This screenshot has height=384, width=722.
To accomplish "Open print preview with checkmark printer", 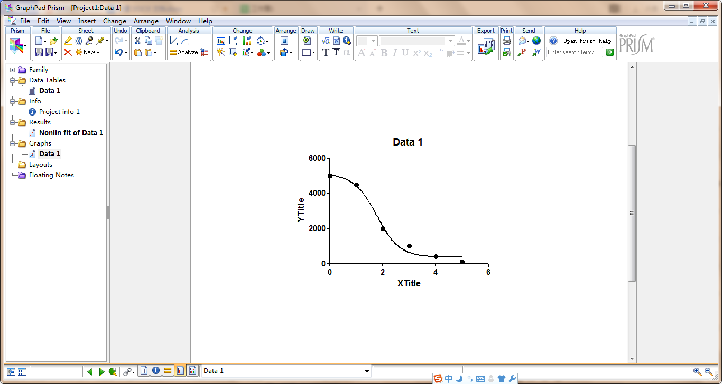I will click(x=507, y=52).
